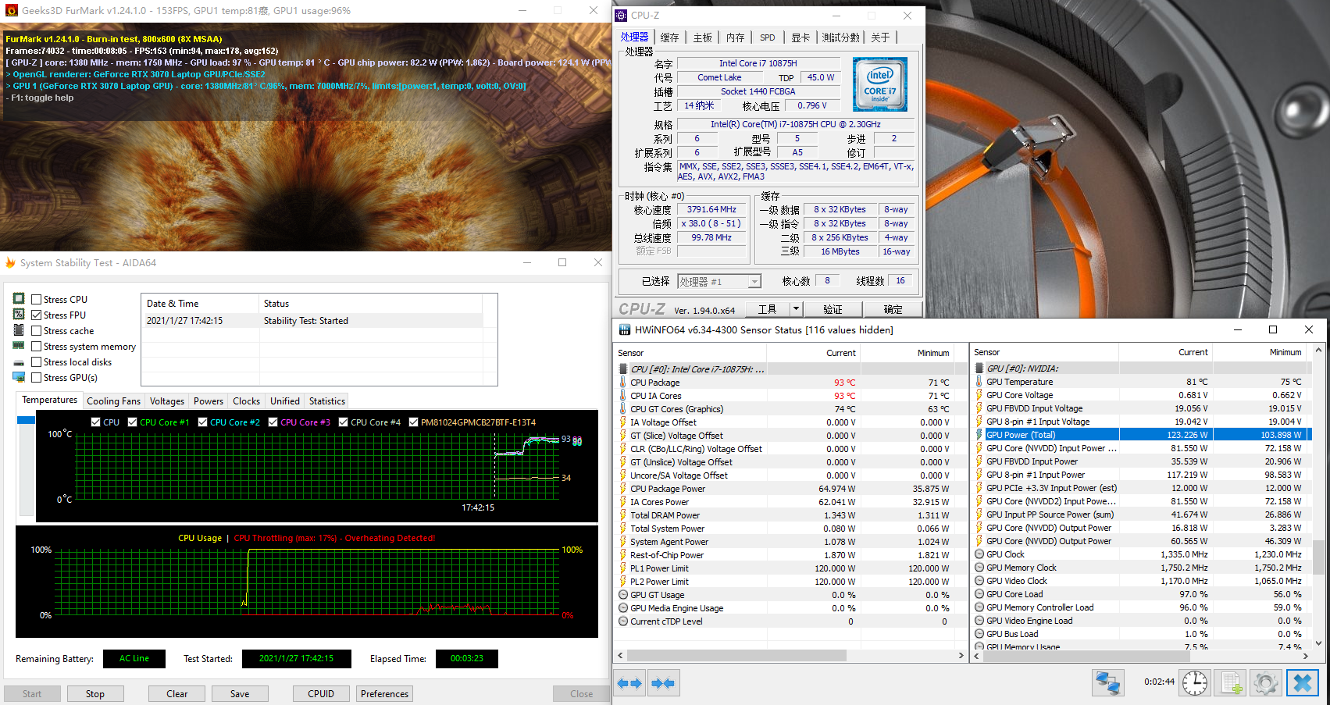Image resolution: width=1330 pixels, height=705 pixels.
Task: Click the Clear button in AIDA64
Action: pyautogui.click(x=177, y=693)
